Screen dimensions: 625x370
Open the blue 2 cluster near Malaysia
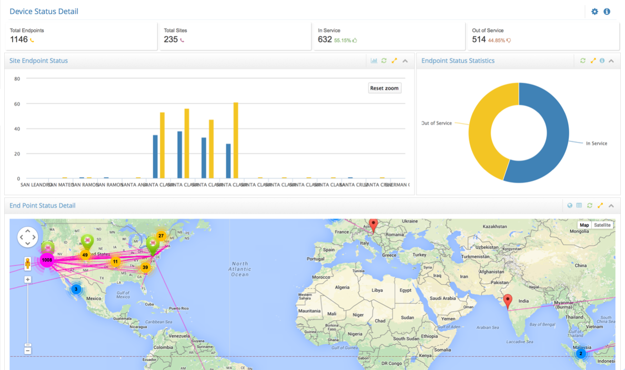[x=581, y=353]
